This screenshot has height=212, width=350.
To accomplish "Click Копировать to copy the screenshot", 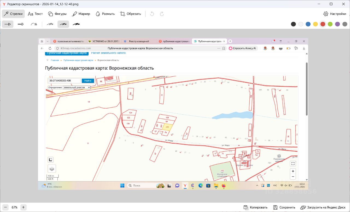I will (x=255, y=207).
